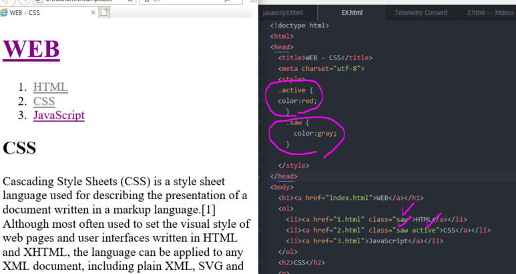This screenshot has height=274, width=516.
Task: Place cursor on the opening <html> tag line
Action: coord(282,36)
